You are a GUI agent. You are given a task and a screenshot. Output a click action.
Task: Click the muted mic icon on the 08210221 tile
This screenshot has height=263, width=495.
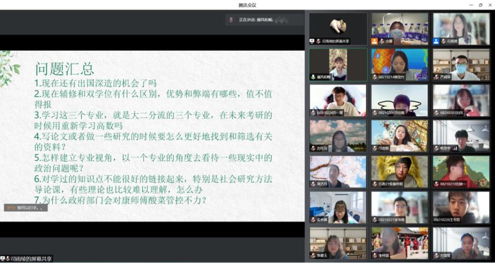[x=375, y=220]
